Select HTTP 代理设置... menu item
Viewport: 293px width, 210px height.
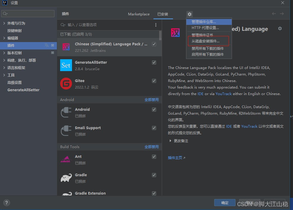209,28
